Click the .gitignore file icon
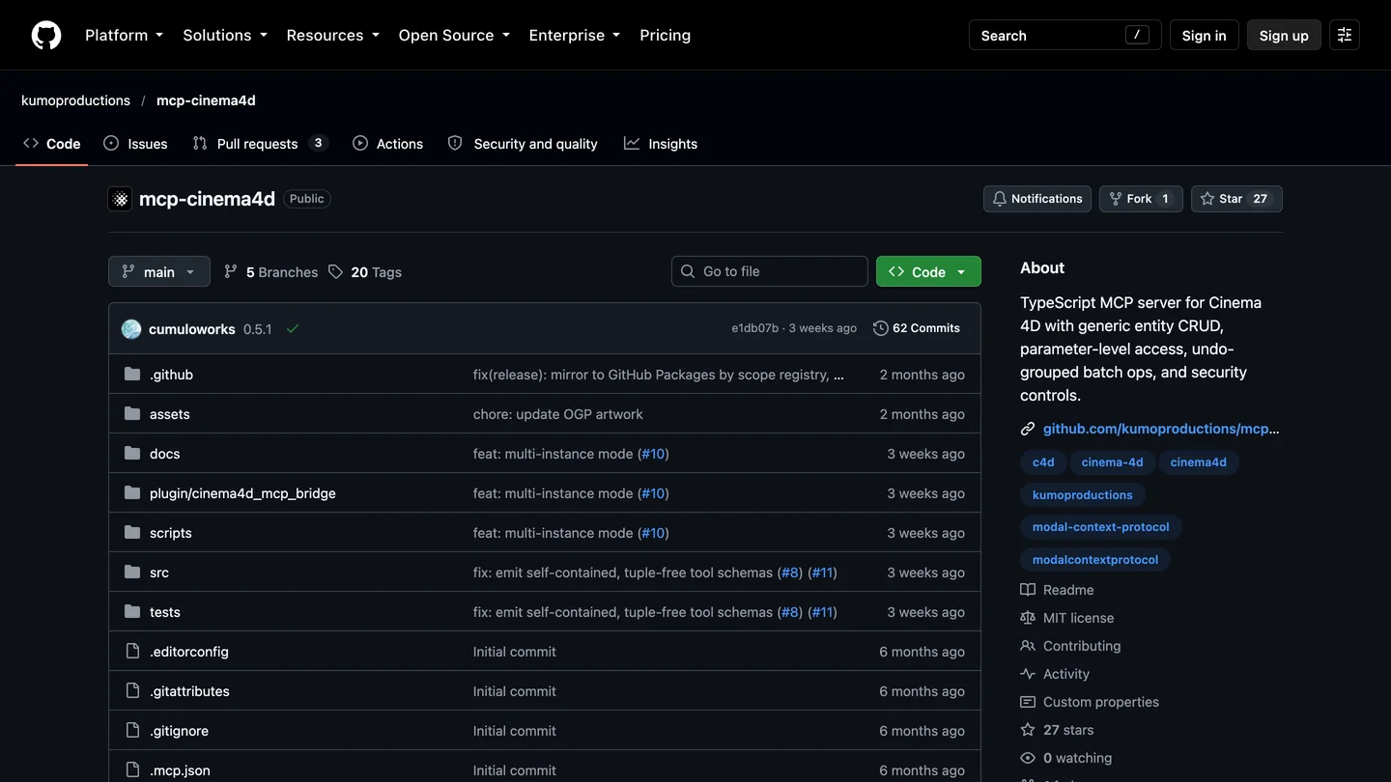The image size is (1391, 782). [x=132, y=731]
